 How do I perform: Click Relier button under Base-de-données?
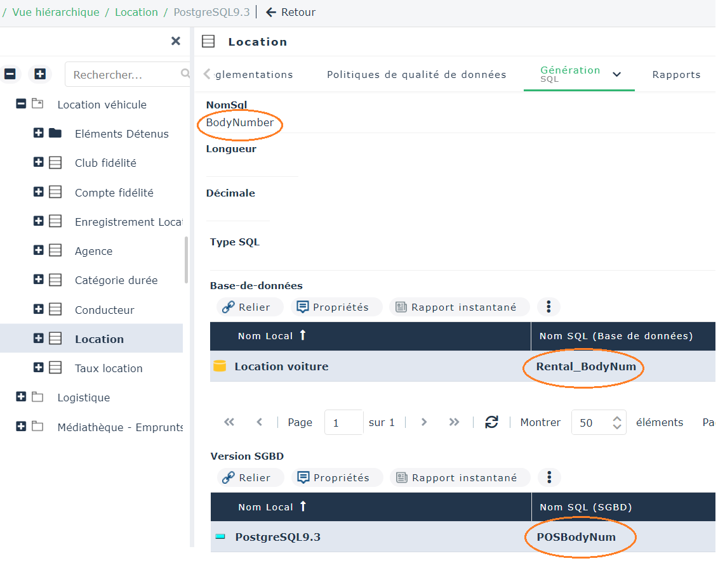click(x=246, y=307)
